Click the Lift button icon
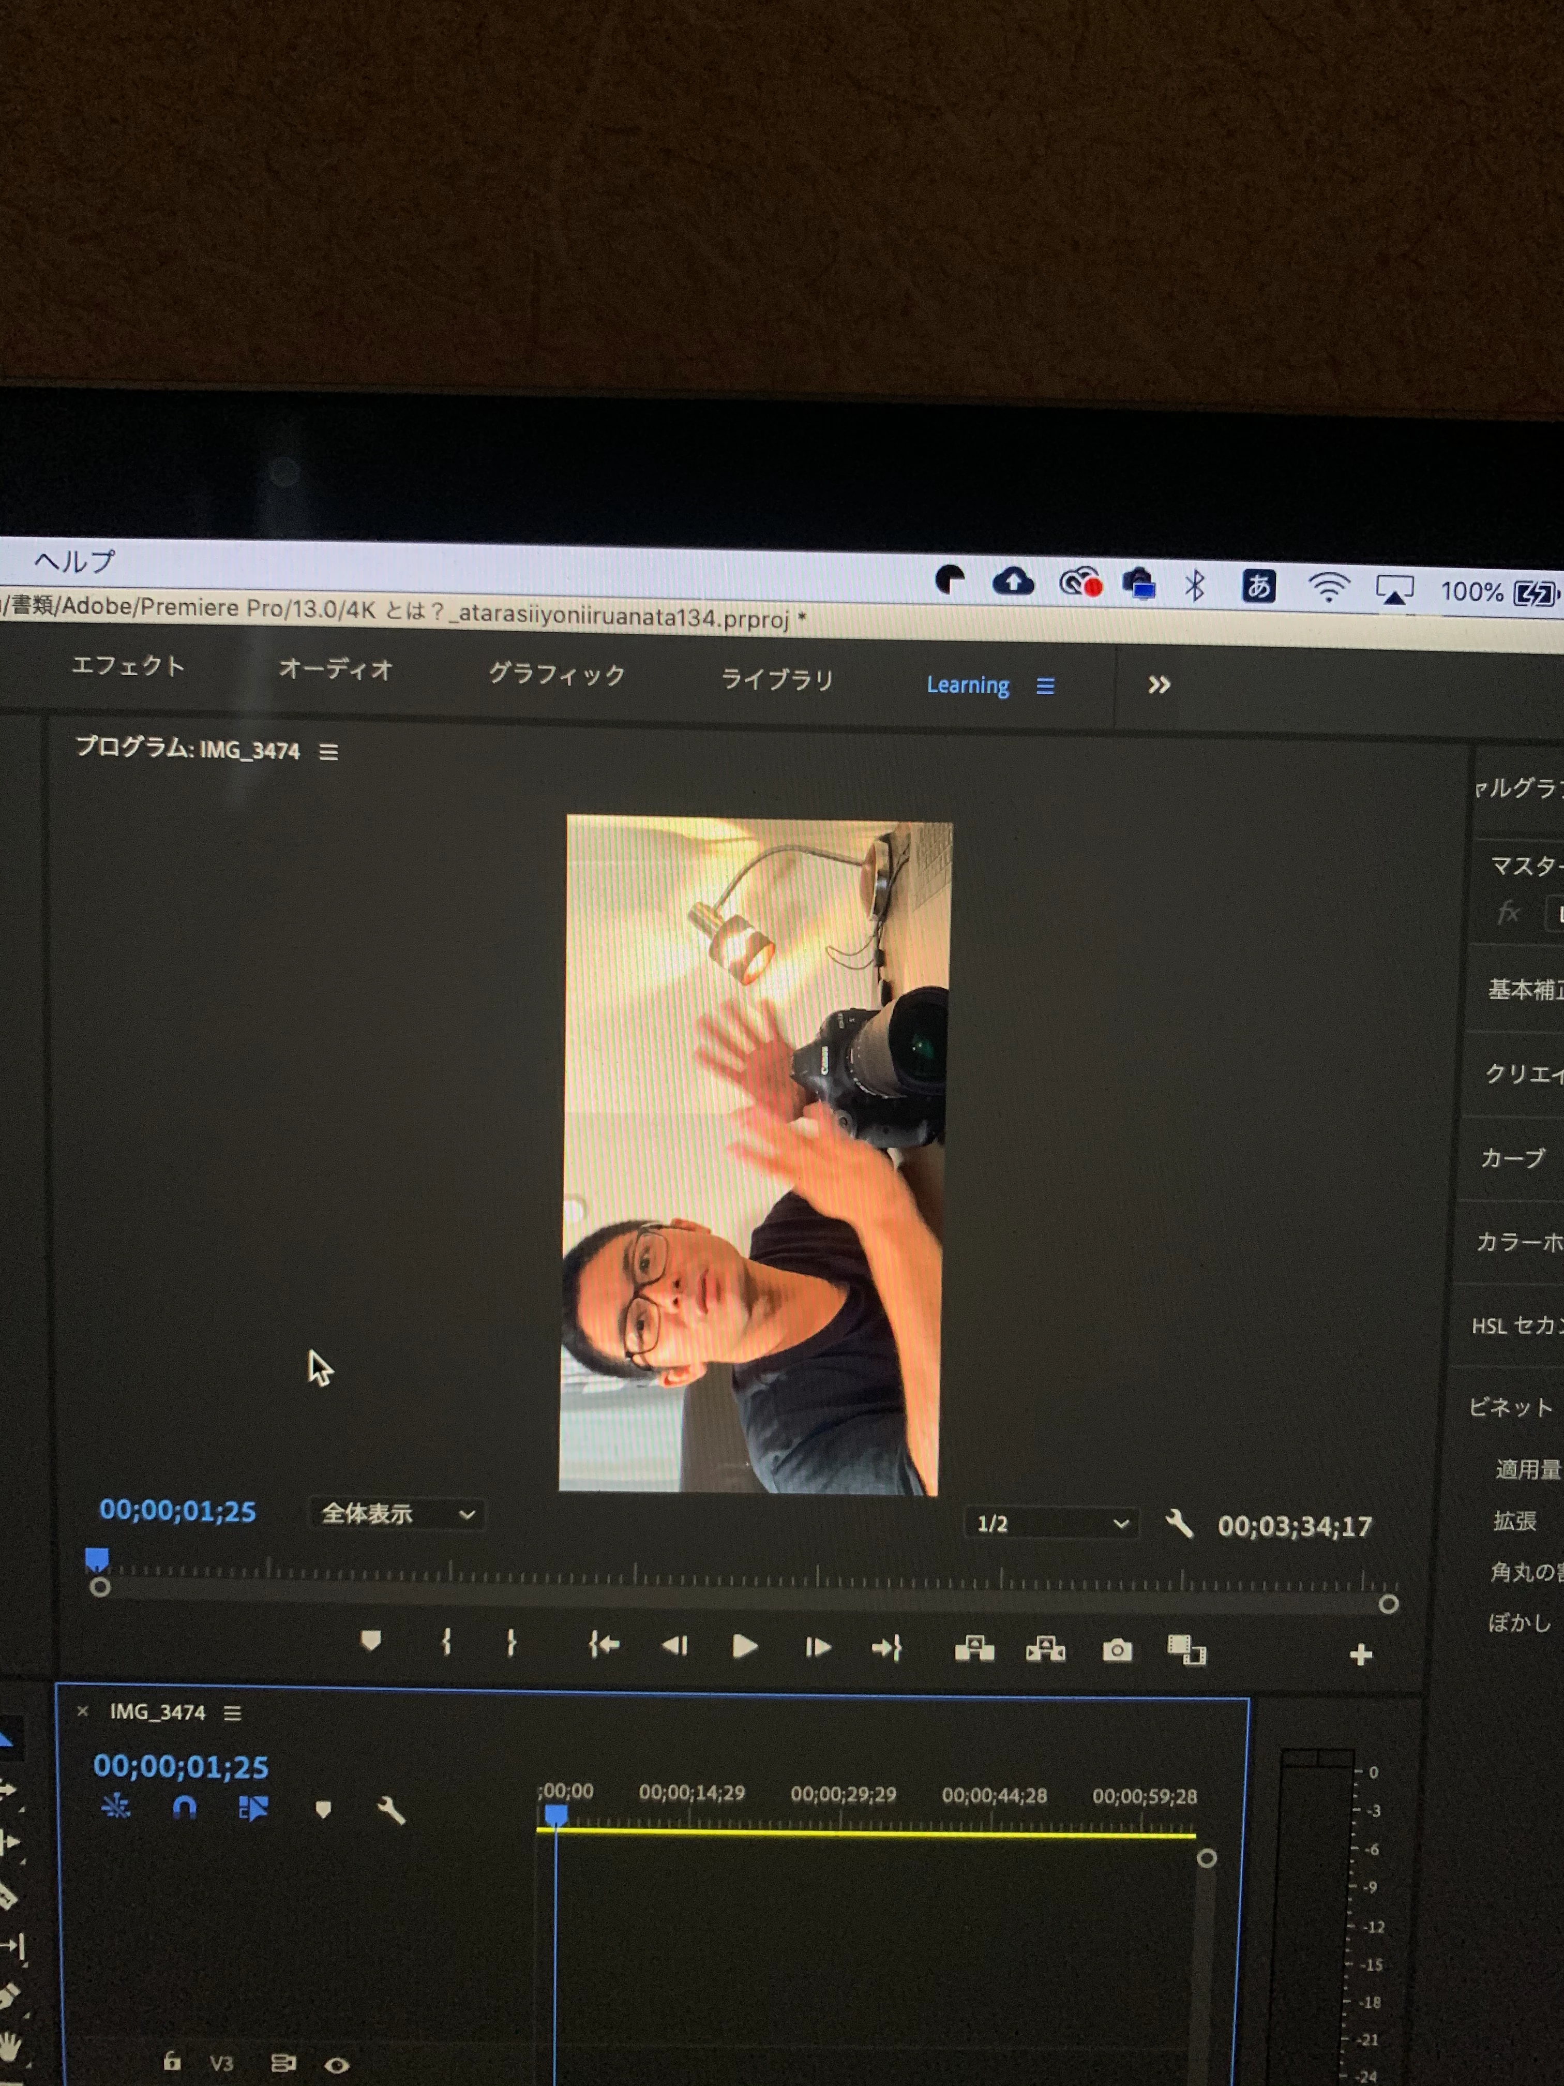The width and height of the screenshot is (1564, 2086). (x=974, y=1649)
